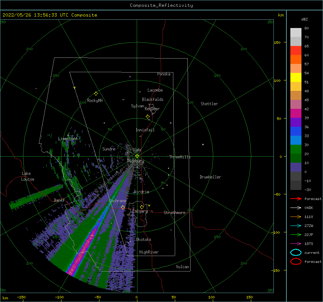
Task: Click the green 22JP arrow legend icon
Action: 296,234
